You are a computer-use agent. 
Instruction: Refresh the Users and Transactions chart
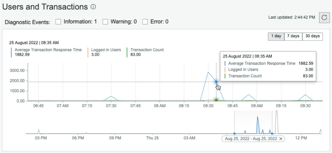324,17
